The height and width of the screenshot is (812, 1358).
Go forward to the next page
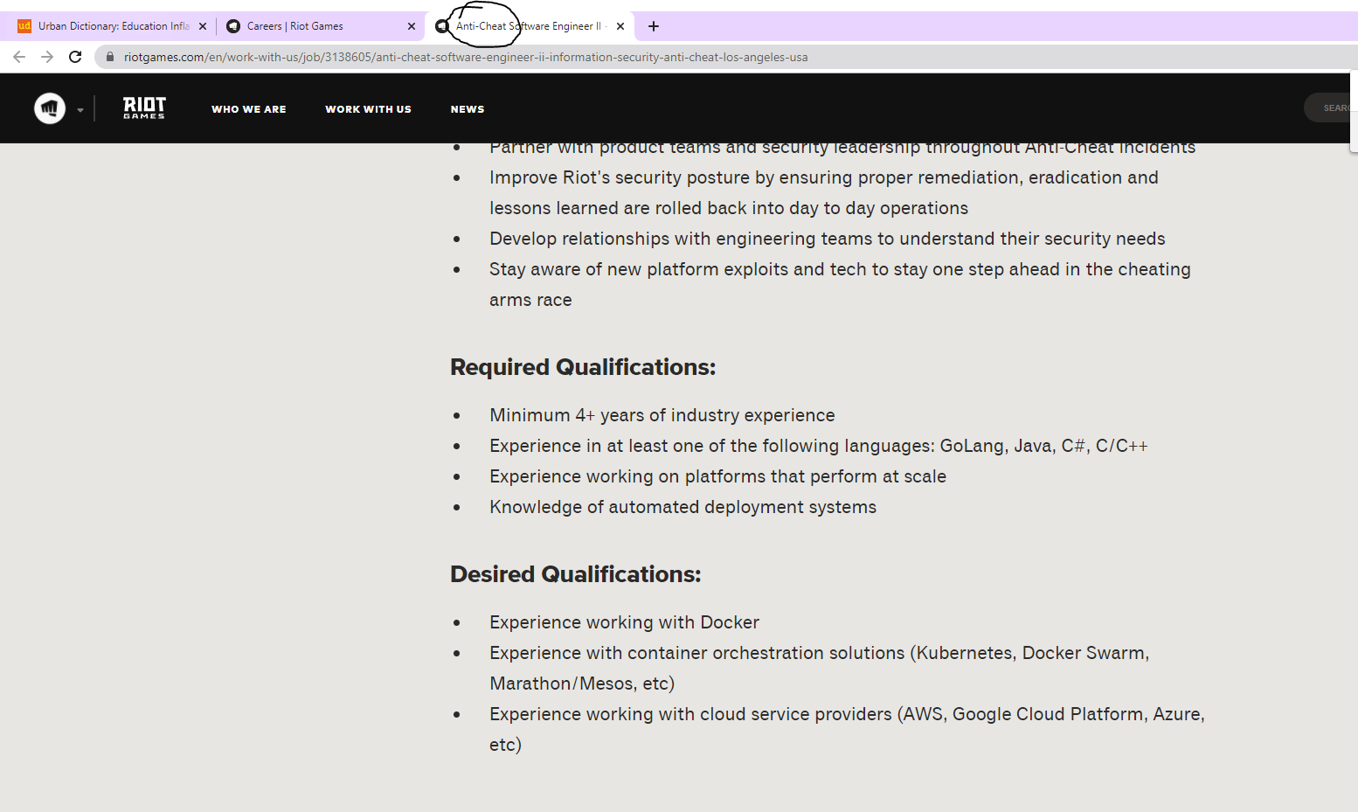(47, 57)
